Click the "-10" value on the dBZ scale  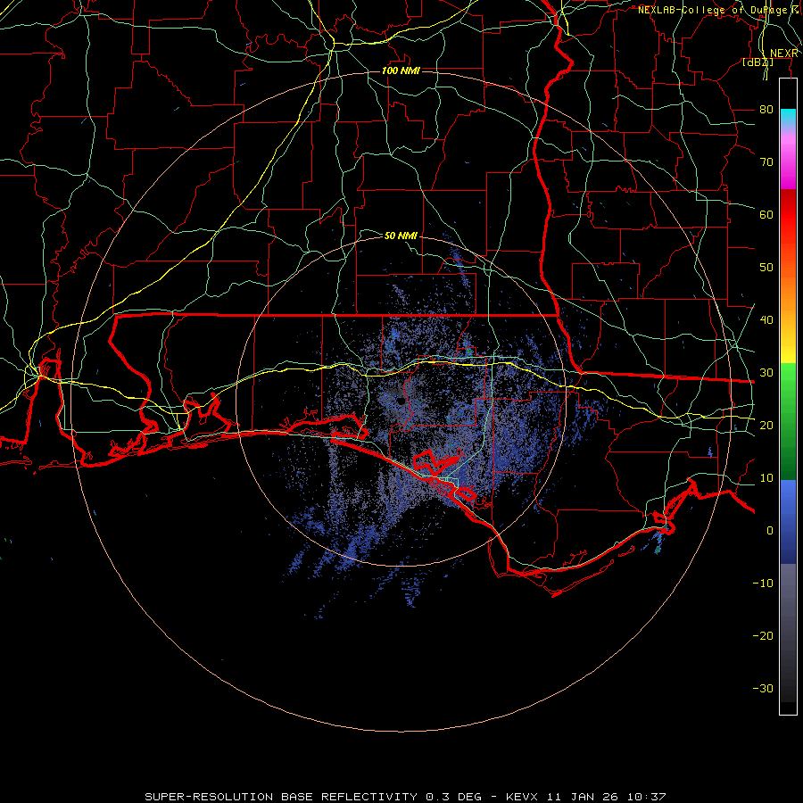pyautogui.click(x=763, y=584)
